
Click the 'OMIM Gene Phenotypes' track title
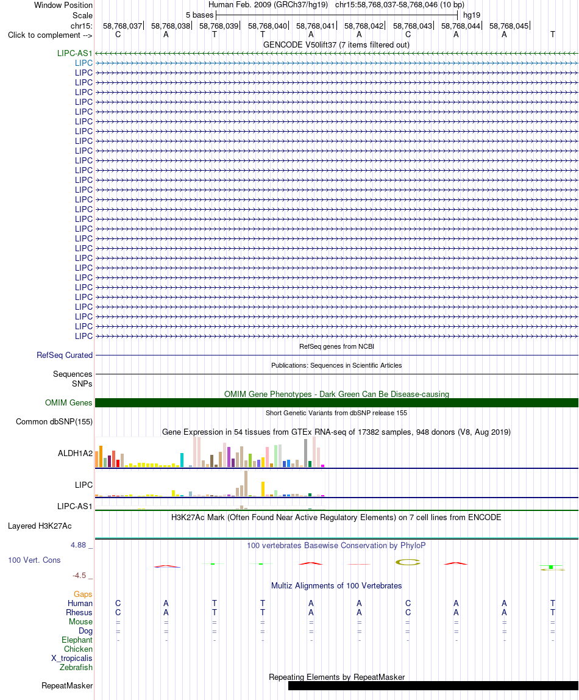[336, 394]
